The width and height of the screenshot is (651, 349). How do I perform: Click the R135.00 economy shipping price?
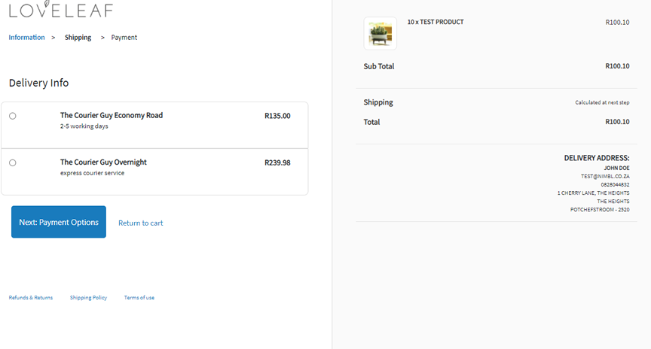[277, 116]
